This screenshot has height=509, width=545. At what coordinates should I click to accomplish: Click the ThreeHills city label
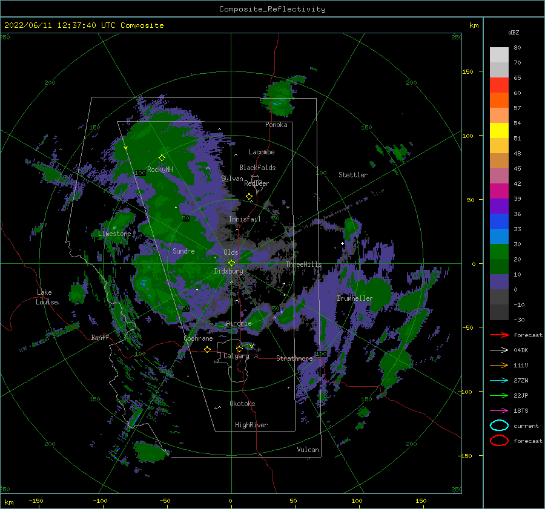point(303,264)
